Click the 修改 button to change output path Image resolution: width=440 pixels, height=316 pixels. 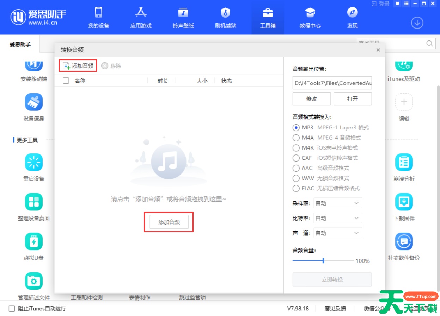pyautogui.click(x=311, y=99)
